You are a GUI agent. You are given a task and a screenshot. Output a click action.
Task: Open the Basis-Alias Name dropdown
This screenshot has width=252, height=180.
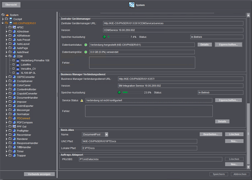click(x=106, y=134)
